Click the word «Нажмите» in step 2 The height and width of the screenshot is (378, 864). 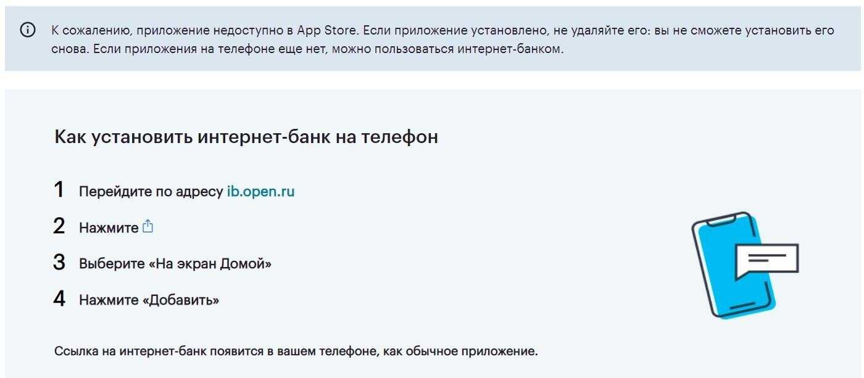click(x=109, y=228)
